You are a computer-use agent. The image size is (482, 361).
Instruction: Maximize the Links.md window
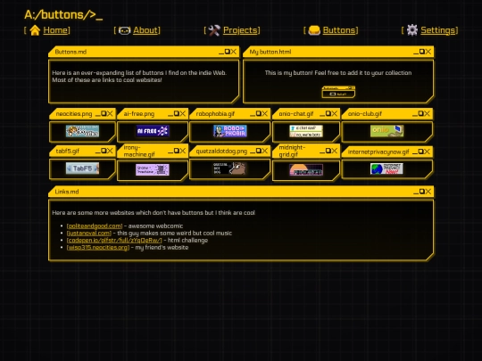pyautogui.click(x=421, y=192)
